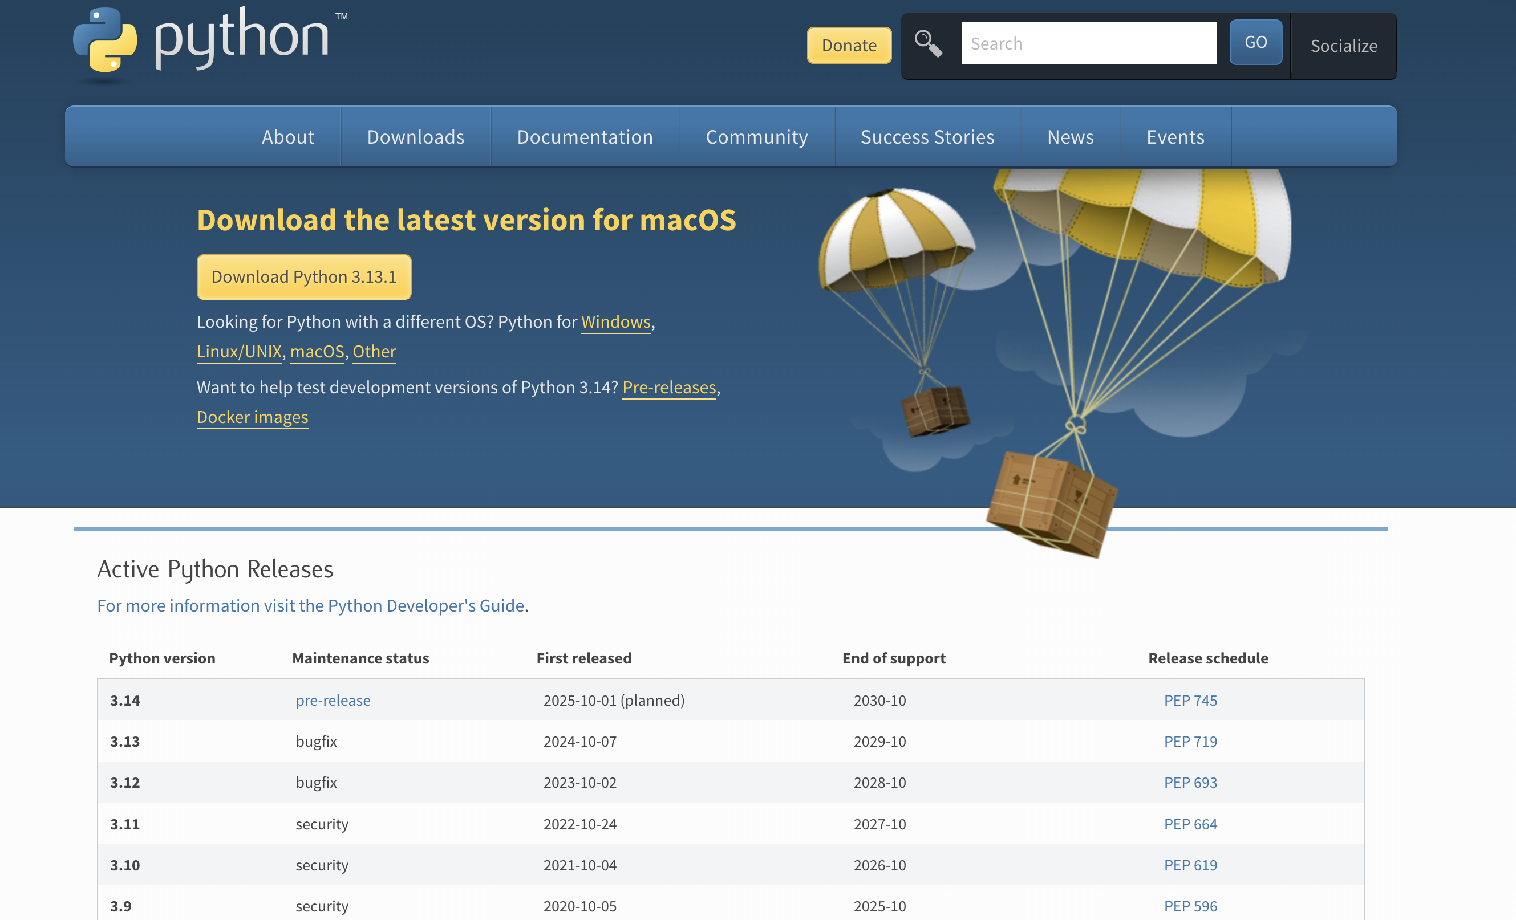Go to Success Stories in navbar

(927, 137)
